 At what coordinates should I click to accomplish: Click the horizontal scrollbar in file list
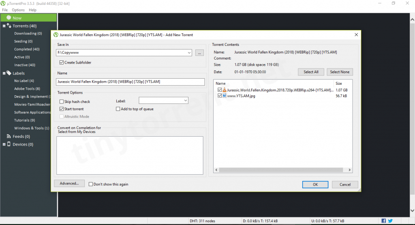pyautogui.click(x=281, y=170)
